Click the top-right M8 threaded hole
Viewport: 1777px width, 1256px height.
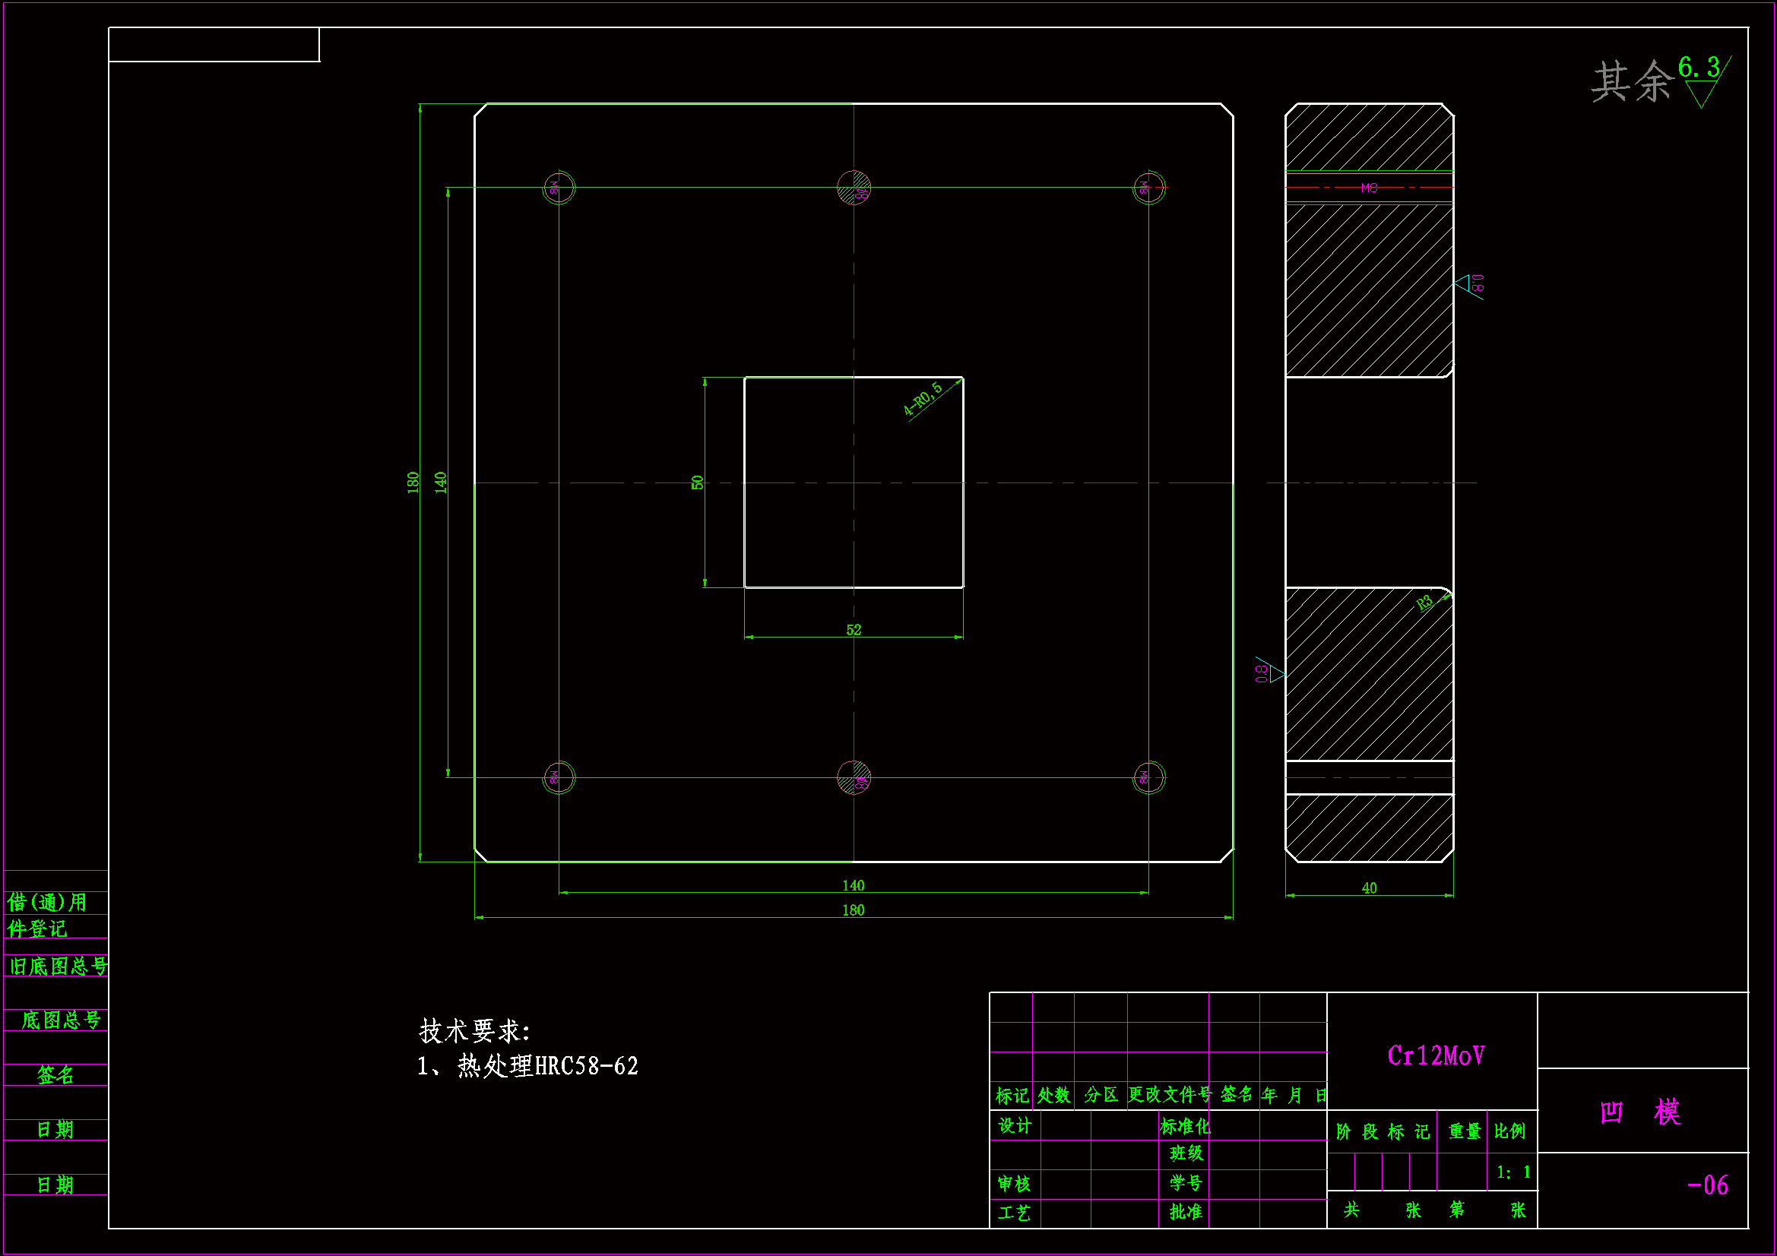(1149, 187)
